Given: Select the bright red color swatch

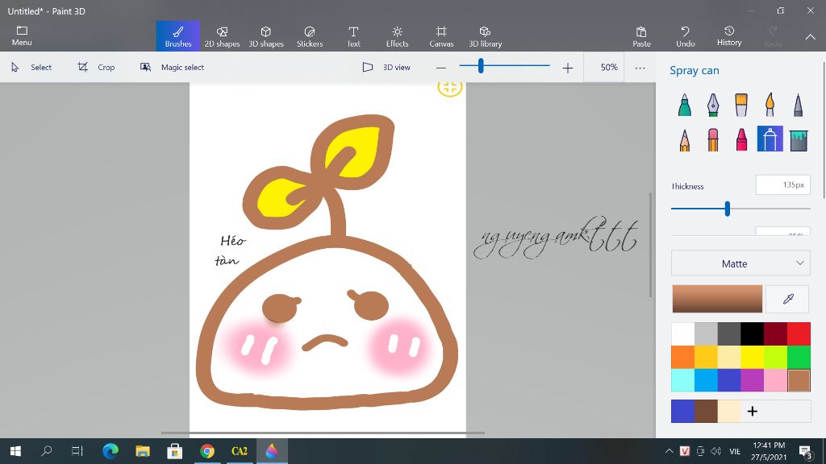Looking at the screenshot, I should point(799,333).
